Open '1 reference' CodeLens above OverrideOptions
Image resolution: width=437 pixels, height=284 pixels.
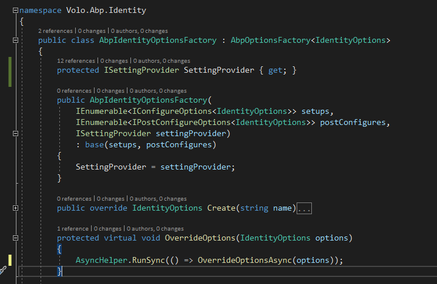(x=73, y=229)
